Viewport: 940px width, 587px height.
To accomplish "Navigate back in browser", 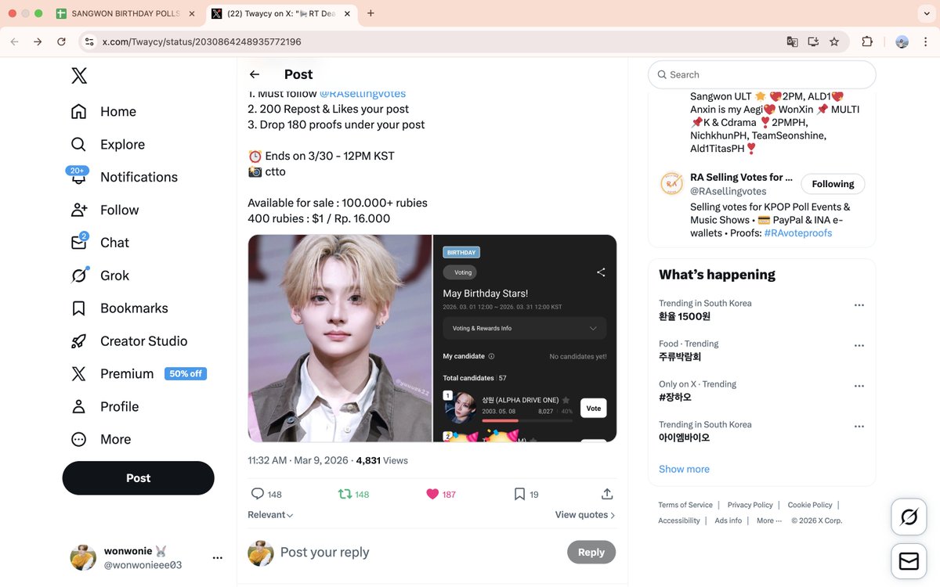I will tap(14, 41).
